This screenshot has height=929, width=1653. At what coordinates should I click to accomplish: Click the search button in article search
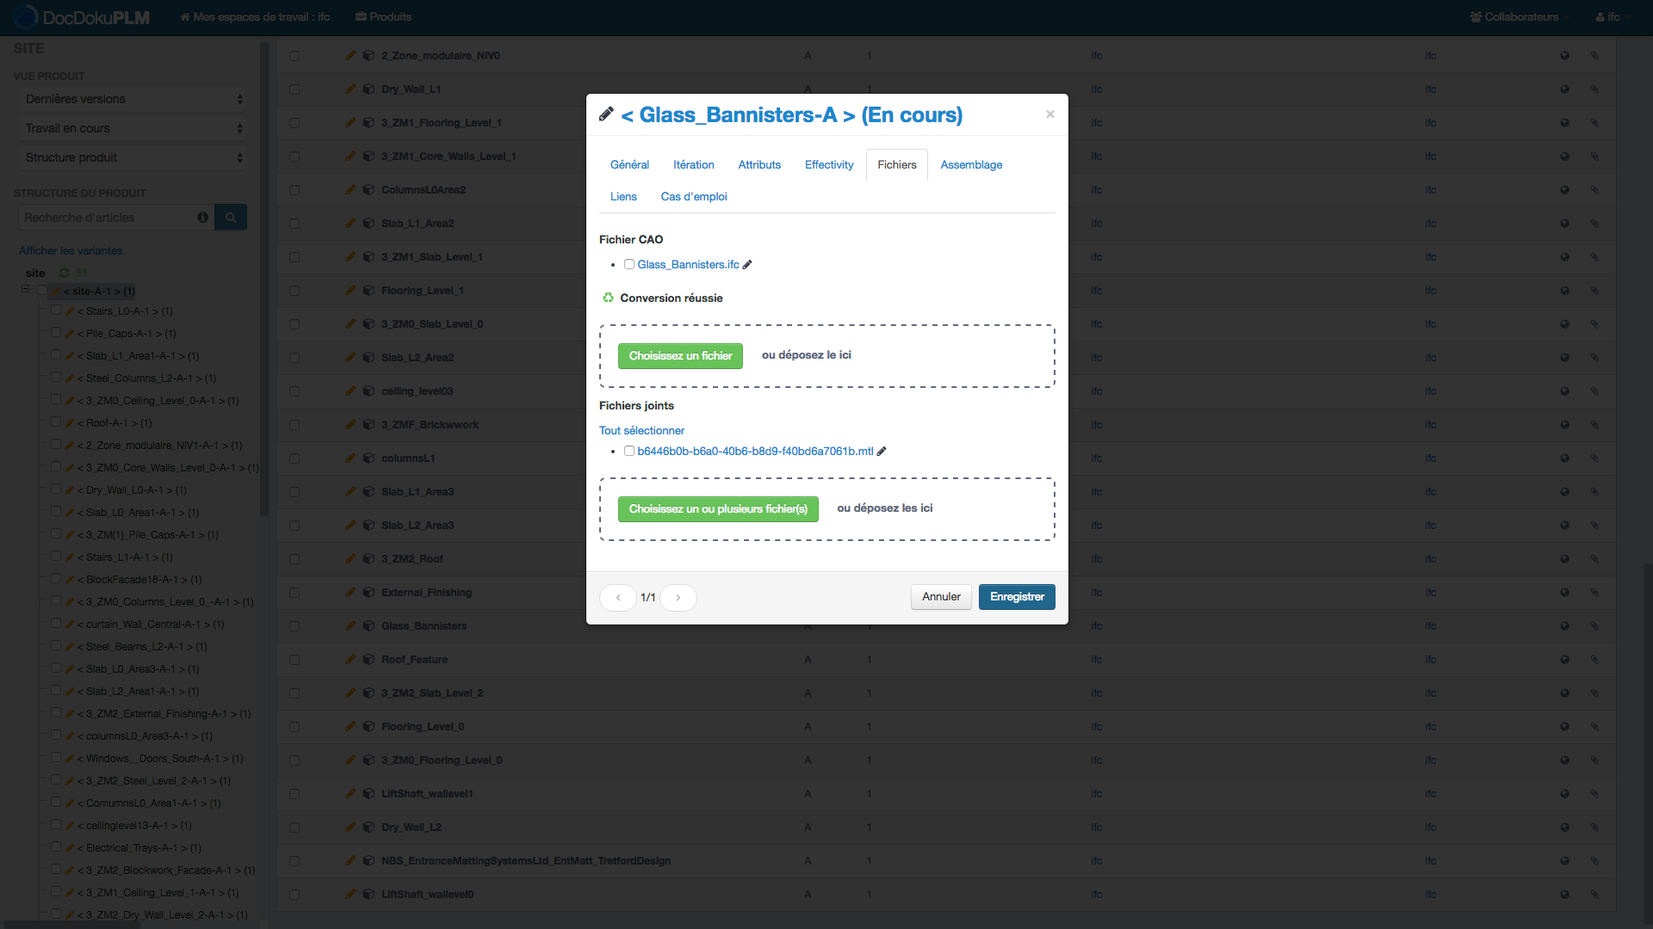coord(231,218)
